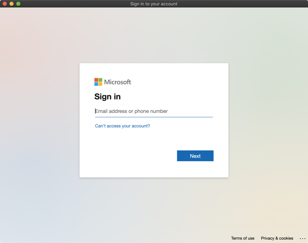
Task: Click the Sign in heading text
Action: coord(107,97)
